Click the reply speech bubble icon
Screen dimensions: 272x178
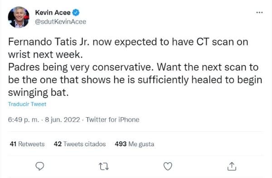pos(40,166)
